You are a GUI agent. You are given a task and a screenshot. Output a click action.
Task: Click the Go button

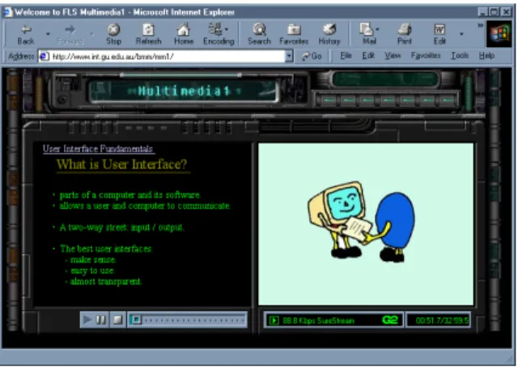312,56
